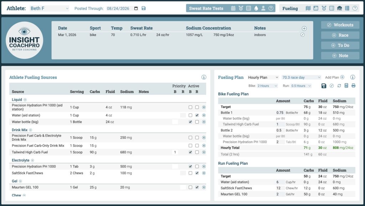Open the bar chart icon in Fueling
This screenshot has height=206, width=365.
tap(316, 8)
